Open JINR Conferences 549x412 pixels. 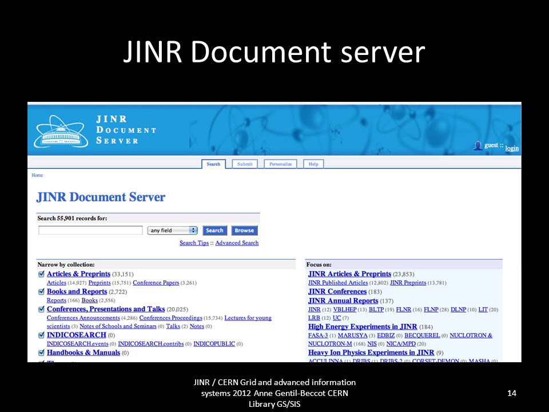[x=337, y=291]
